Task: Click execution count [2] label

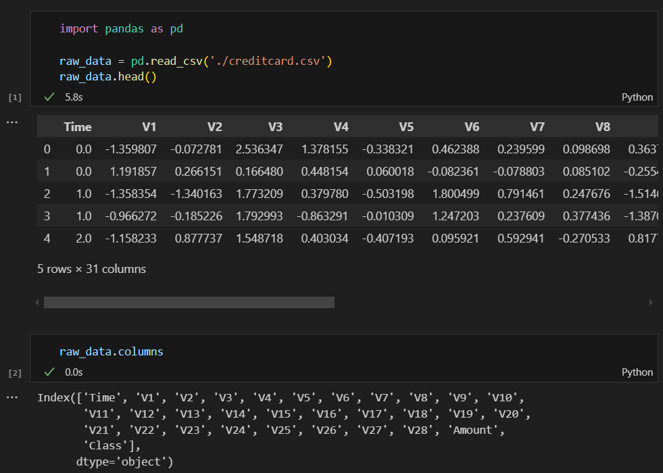Action: point(14,373)
